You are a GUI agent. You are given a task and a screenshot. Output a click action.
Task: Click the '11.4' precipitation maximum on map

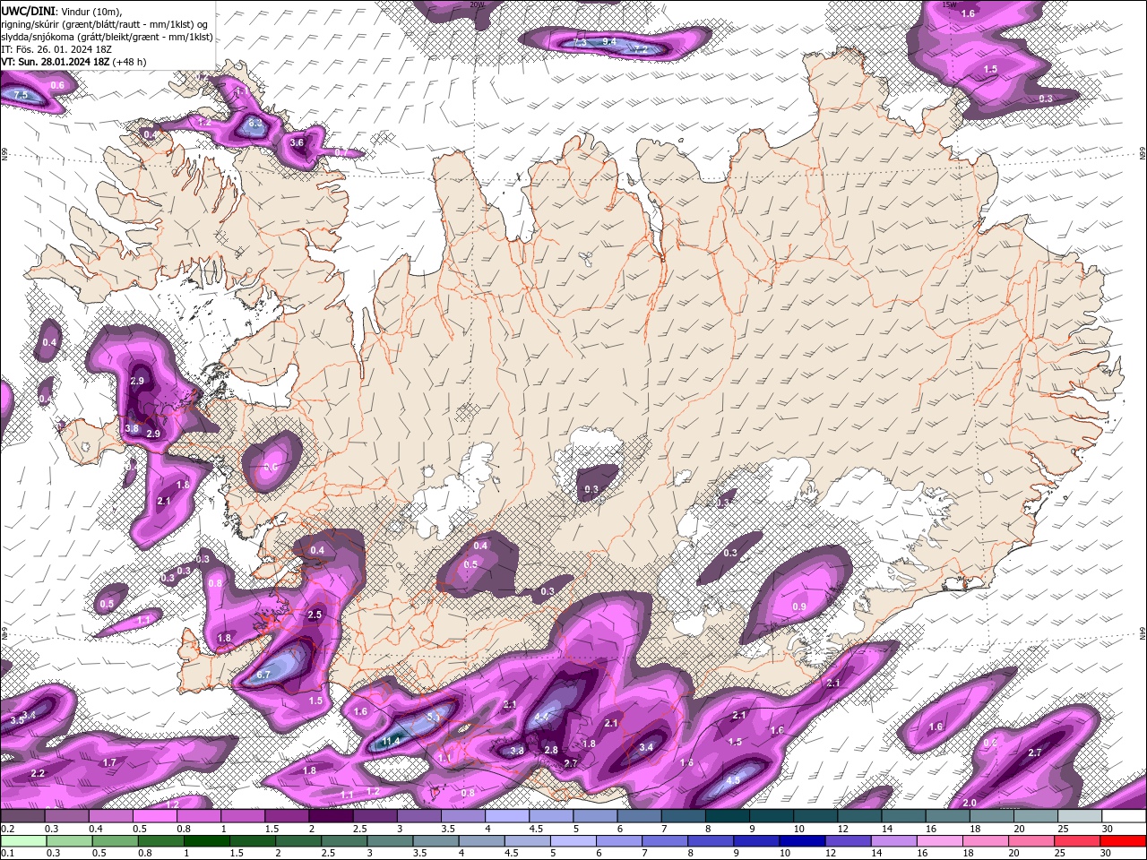pos(391,742)
